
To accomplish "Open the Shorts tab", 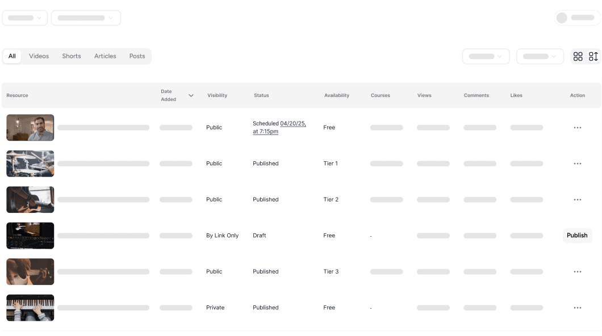I will pos(71,56).
